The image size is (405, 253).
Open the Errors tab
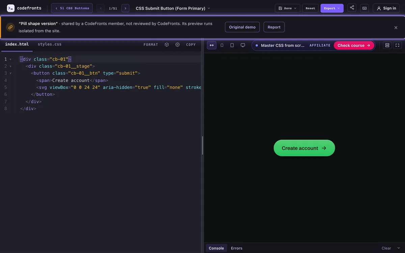237,248
